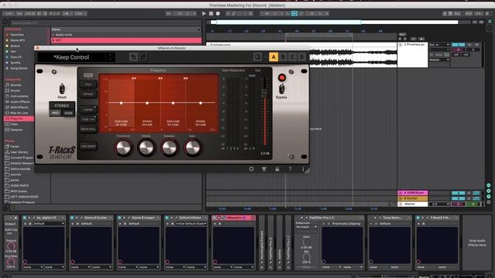Start playback with Ableton's play button

(204, 14)
